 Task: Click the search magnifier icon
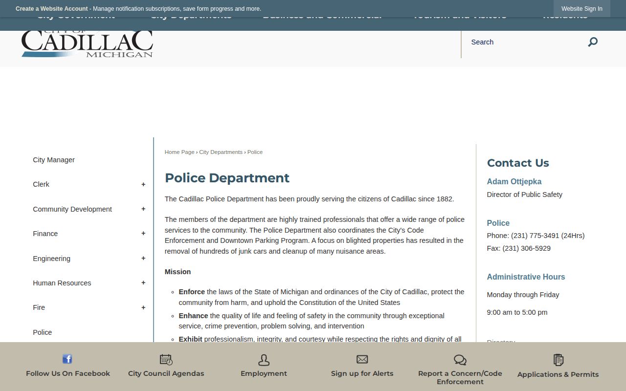(x=593, y=42)
